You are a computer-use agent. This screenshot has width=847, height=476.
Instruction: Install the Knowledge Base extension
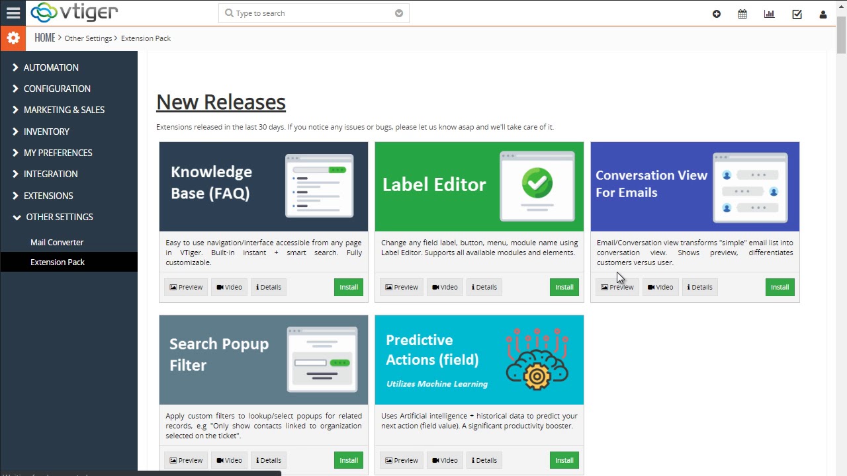[x=349, y=287]
